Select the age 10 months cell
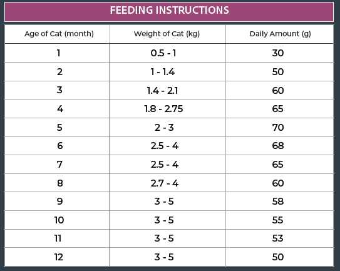Image resolution: width=340 pixels, height=271 pixels. point(57,220)
